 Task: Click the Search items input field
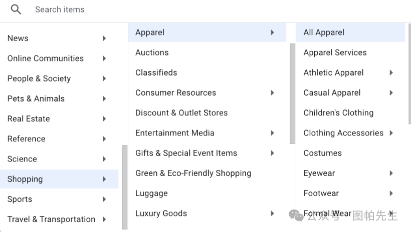[x=150, y=9]
